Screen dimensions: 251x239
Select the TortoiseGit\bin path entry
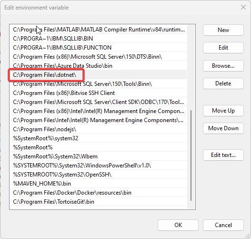99,202
